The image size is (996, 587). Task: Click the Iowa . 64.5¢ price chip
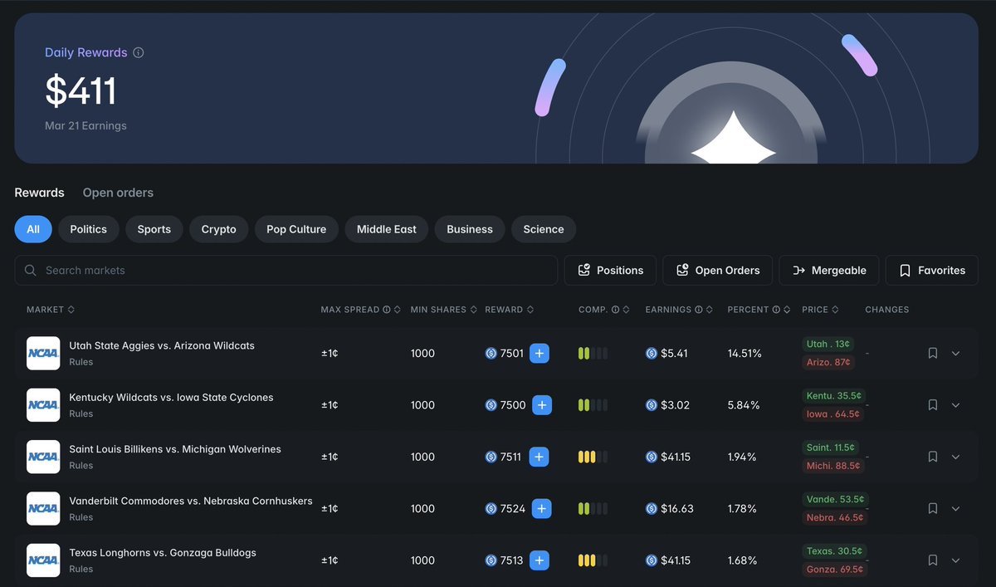[833, 413]
